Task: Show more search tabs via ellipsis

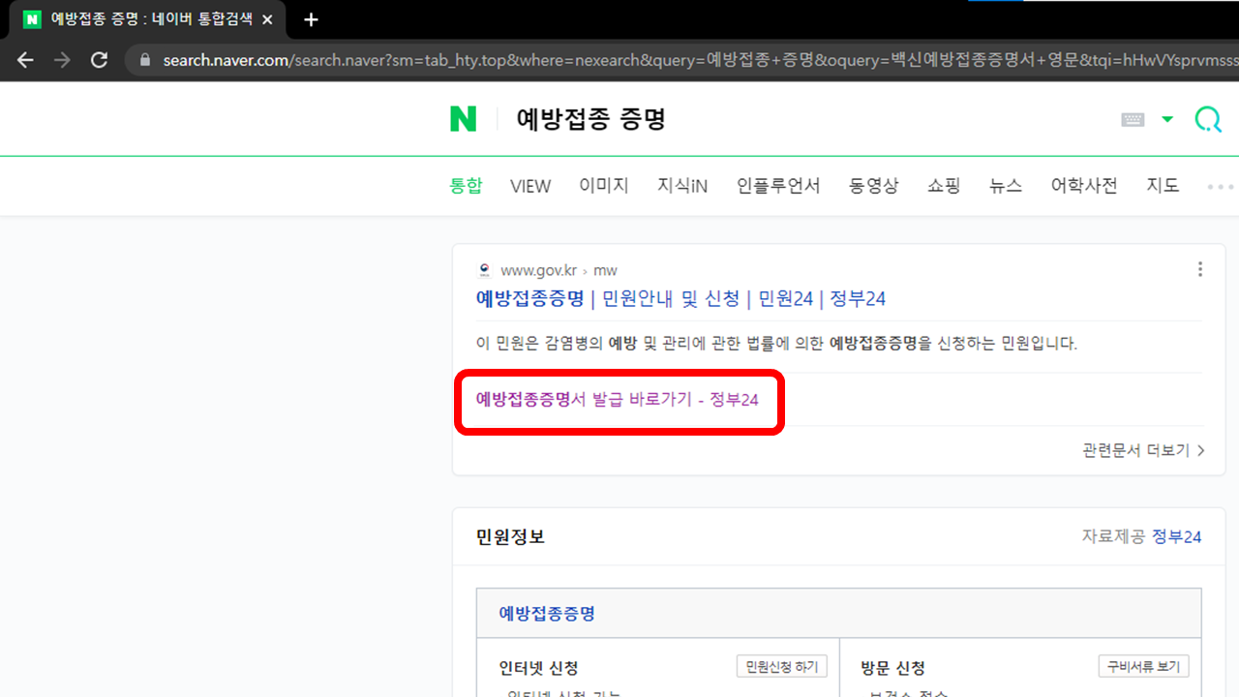Action: 1220,186
